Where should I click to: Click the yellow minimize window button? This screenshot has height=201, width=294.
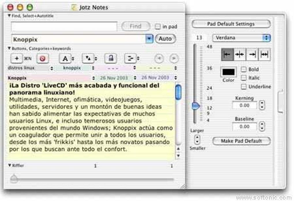pyautogui.click(x=20, y=7)
